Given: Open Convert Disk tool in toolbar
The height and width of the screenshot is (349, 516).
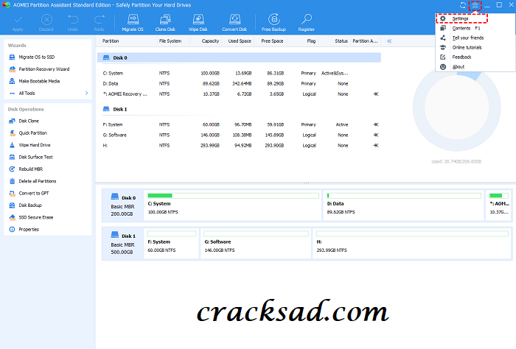Looking at the screenshot, I should [234, 22].
